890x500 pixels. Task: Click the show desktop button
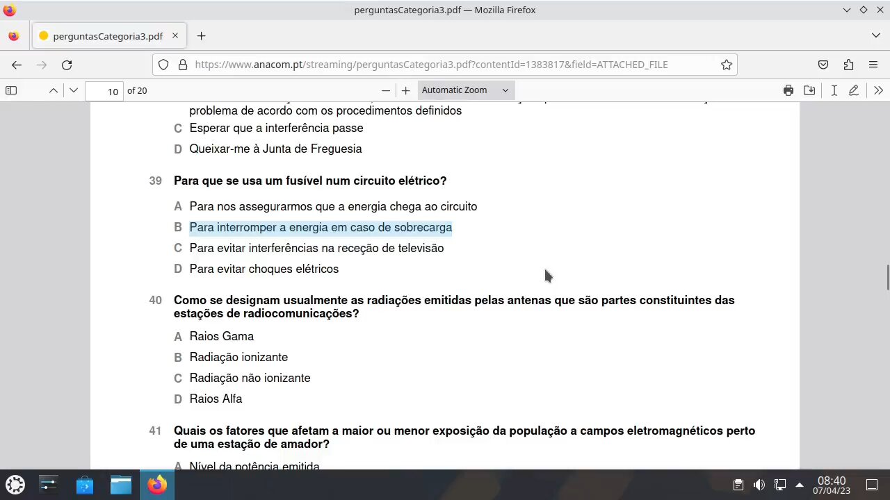872,485
